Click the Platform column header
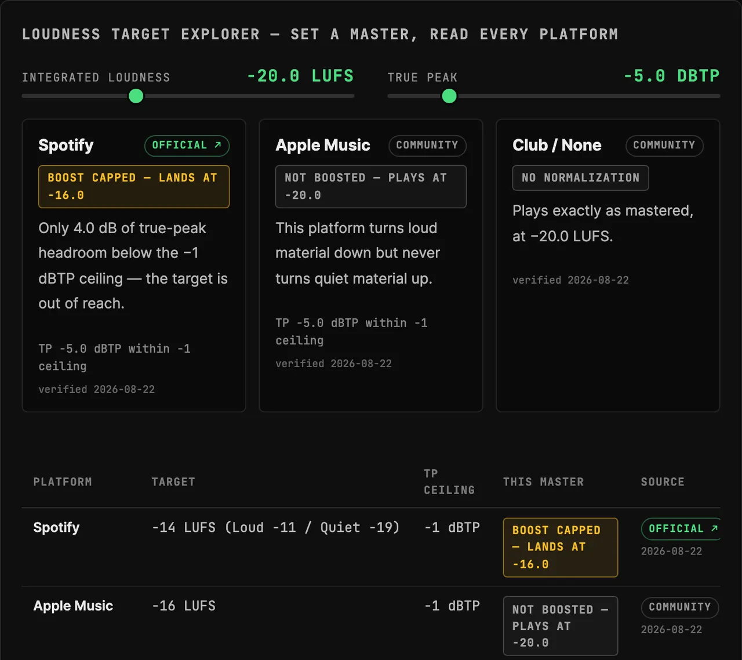The width and height of the screenshot is (742, 660). pos(63,482)
